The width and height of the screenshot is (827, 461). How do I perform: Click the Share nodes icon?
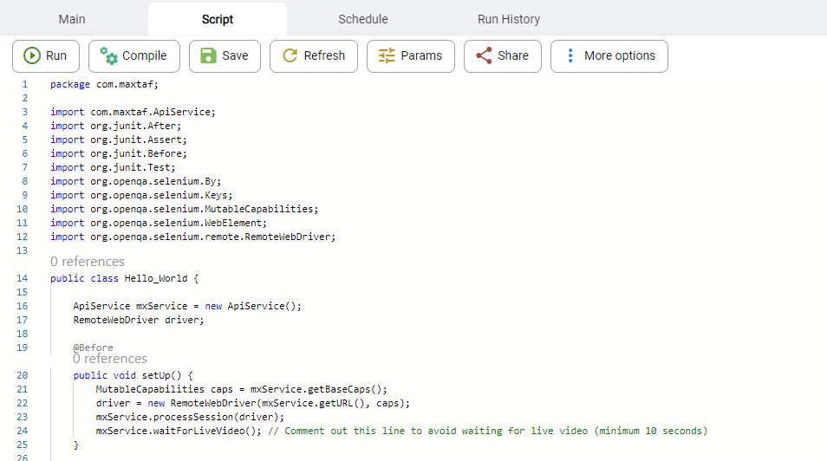[484, 55]
